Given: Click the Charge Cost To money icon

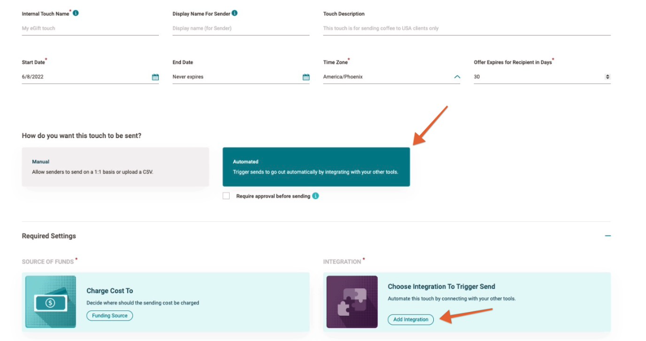Looking at the screenshot, I should pos(51,302).
